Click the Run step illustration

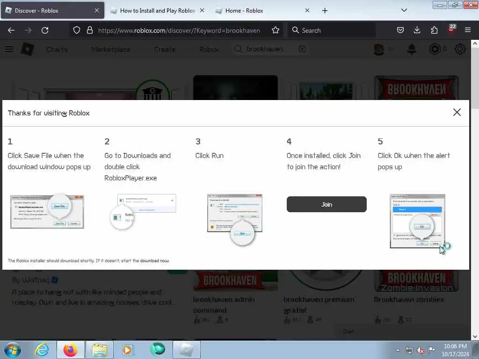pos(235,219)
